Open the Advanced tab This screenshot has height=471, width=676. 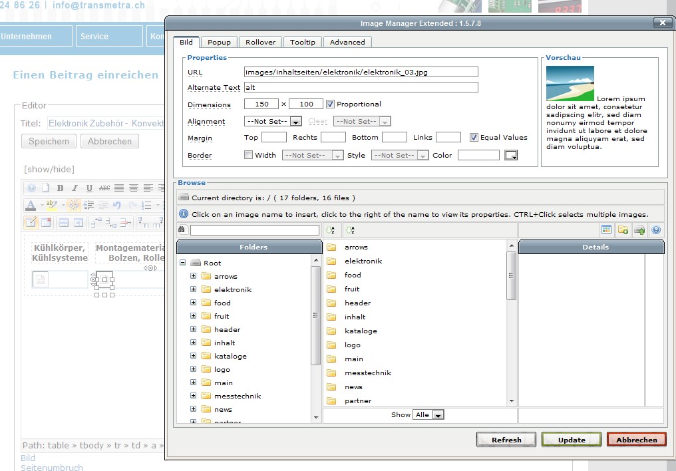tap(347, 42)
